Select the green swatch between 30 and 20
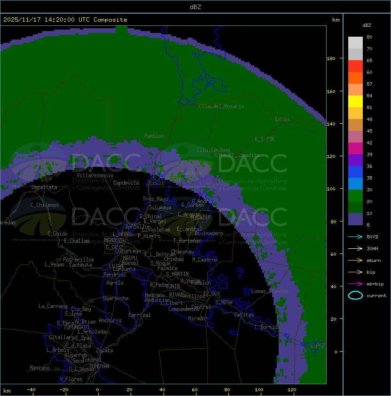Viewport: 391px width, 396px height. [x=355, y=196]
